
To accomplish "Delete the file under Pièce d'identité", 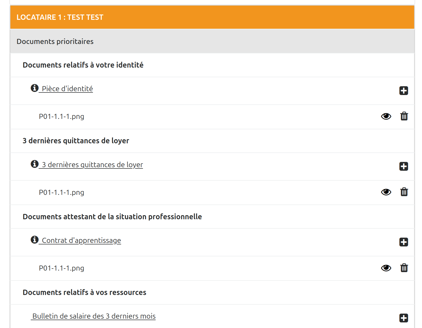I will coord(404,116).
